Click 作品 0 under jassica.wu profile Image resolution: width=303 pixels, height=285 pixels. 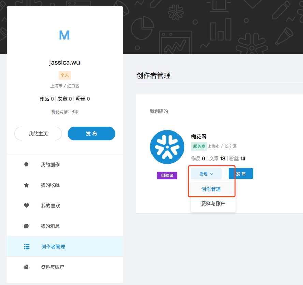pos(47,99)
